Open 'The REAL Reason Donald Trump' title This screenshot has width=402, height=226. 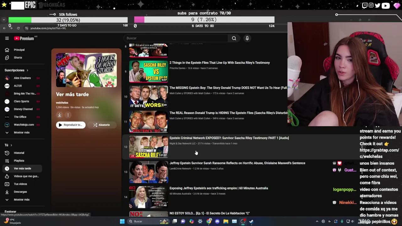tap(228, 113)
